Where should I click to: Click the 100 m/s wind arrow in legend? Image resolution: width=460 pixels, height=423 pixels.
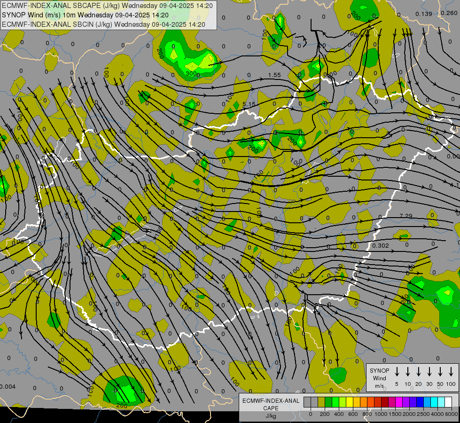(451, 372)
